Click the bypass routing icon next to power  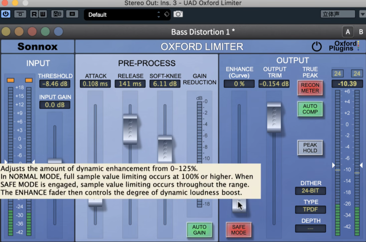[x=20, y=14]
